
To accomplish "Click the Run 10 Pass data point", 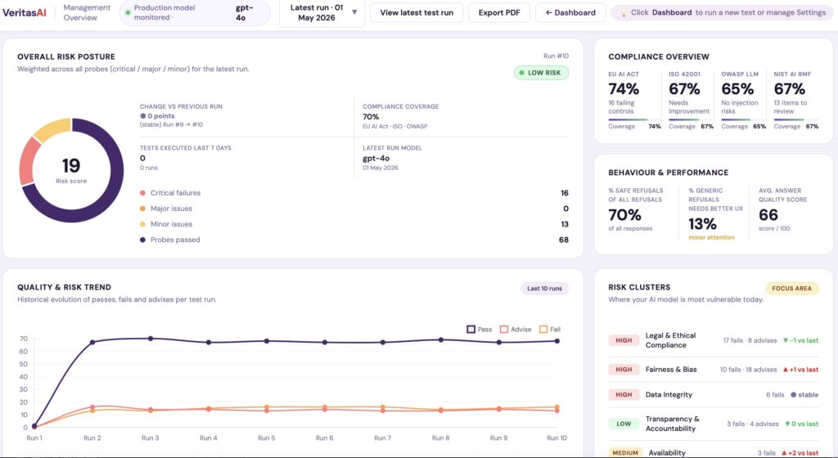I will (x=556, y=341).
